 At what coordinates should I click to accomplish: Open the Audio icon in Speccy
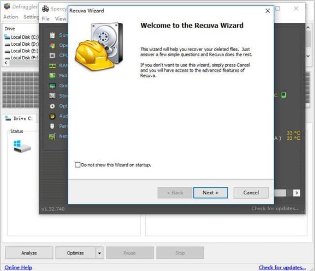pyautogui.click(x=52, y=116)
